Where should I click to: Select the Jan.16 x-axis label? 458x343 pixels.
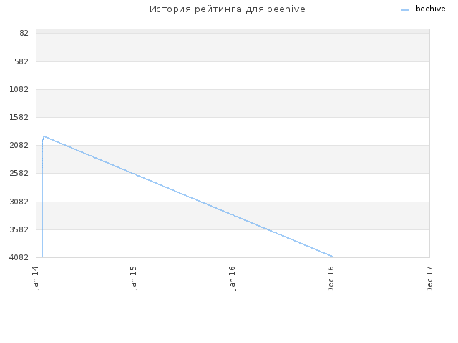tap(232, 278)
